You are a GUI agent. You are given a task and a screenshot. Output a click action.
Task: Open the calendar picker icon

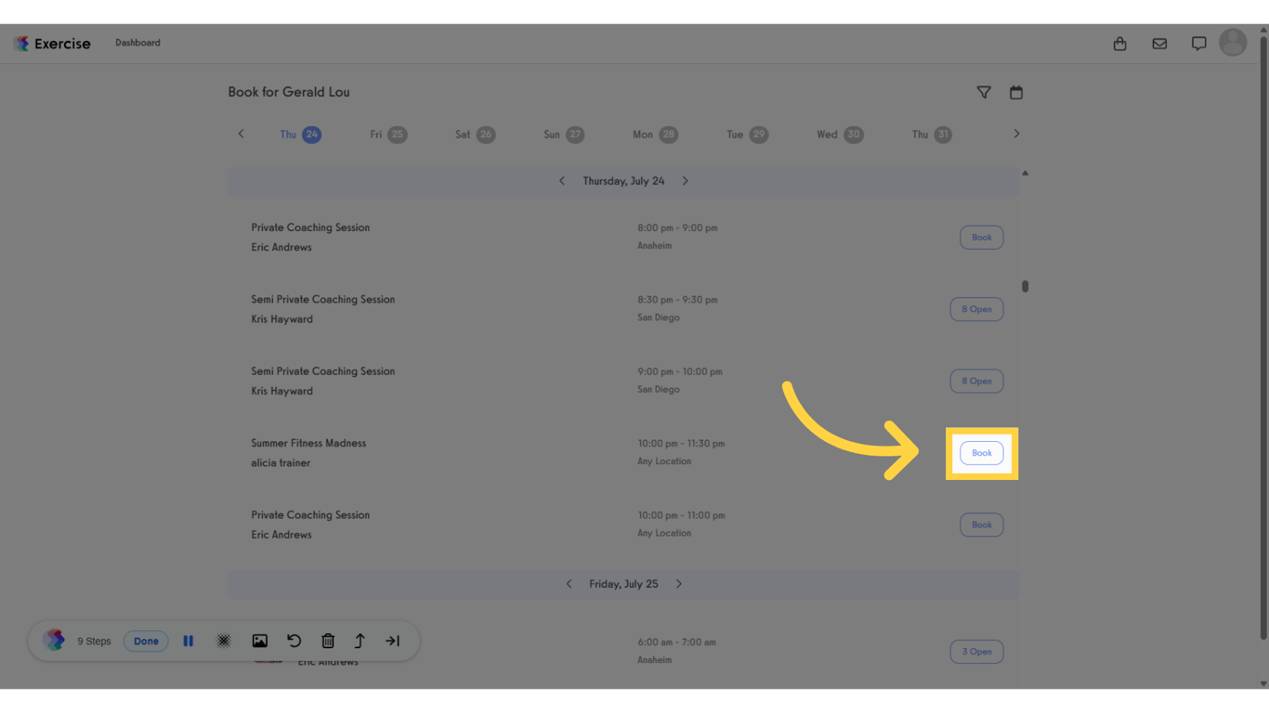[1016, 92]
